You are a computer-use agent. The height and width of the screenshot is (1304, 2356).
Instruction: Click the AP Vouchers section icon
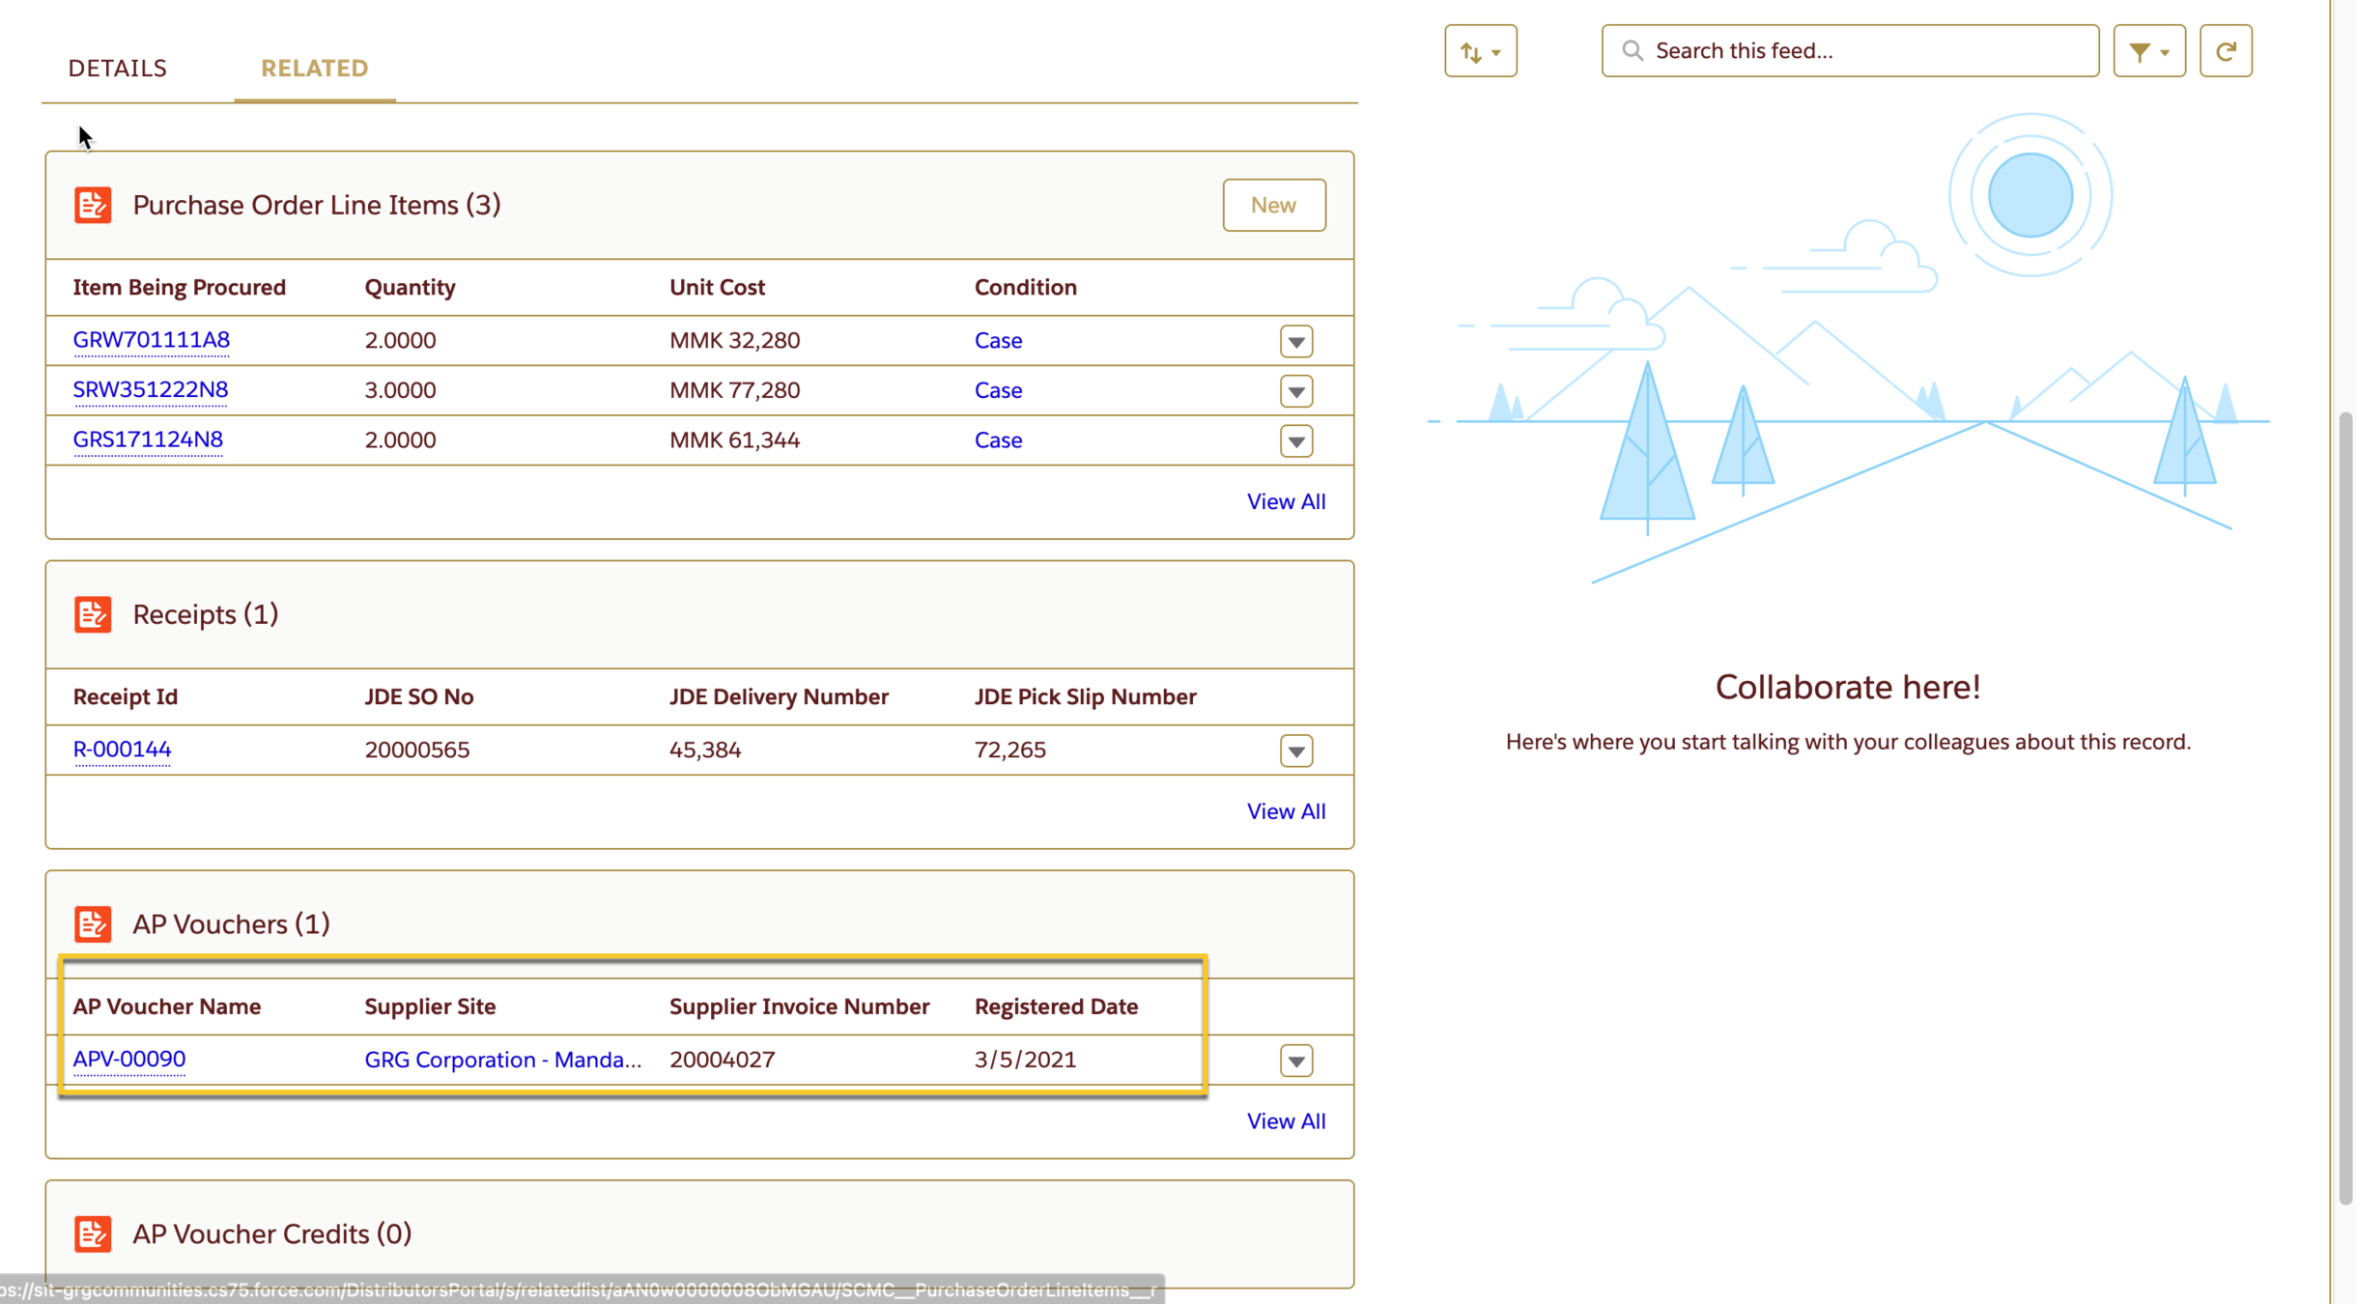pyautogui.click(x=93, y=924)
